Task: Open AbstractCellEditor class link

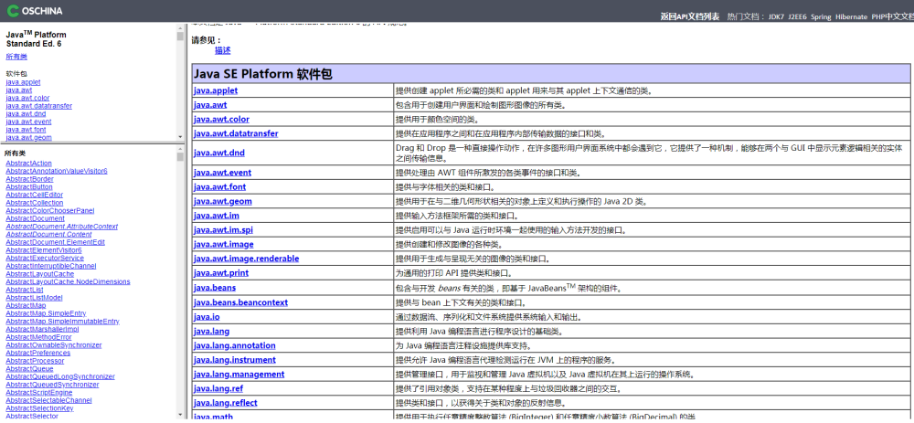Action: tap(35, 195)
